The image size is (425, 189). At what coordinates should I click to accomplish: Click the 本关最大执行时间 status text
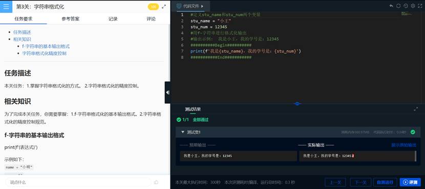pos(198,182)
